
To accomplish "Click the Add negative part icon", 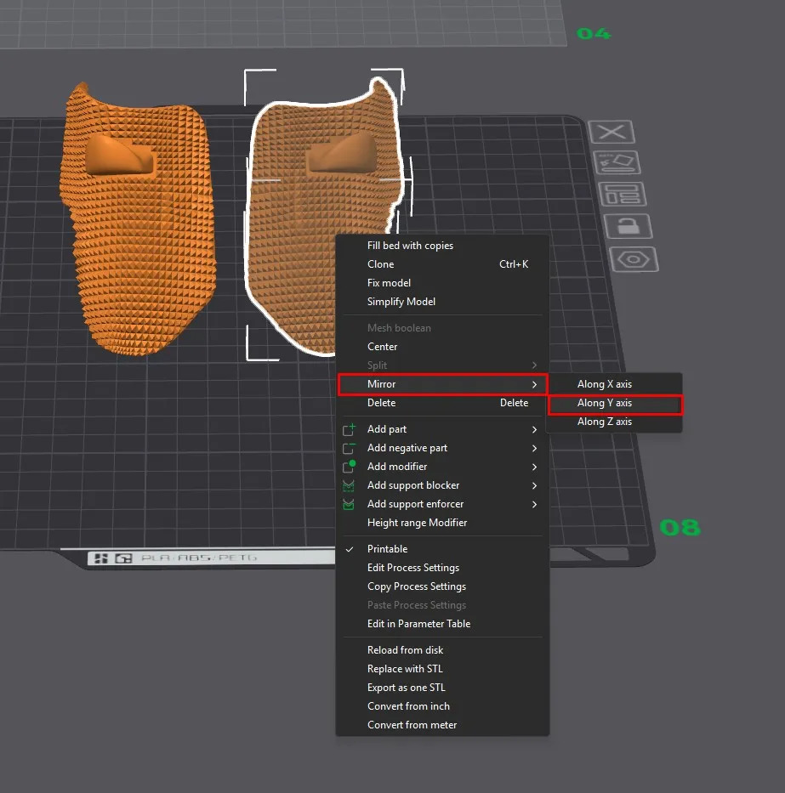I will click(x=349, y=448).
